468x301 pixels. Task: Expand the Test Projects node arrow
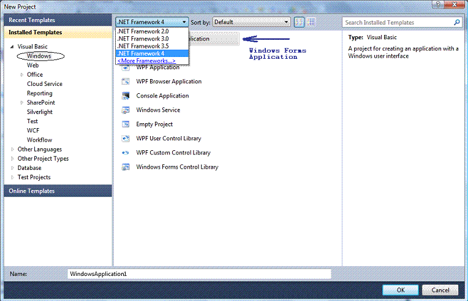click(12, 177)
